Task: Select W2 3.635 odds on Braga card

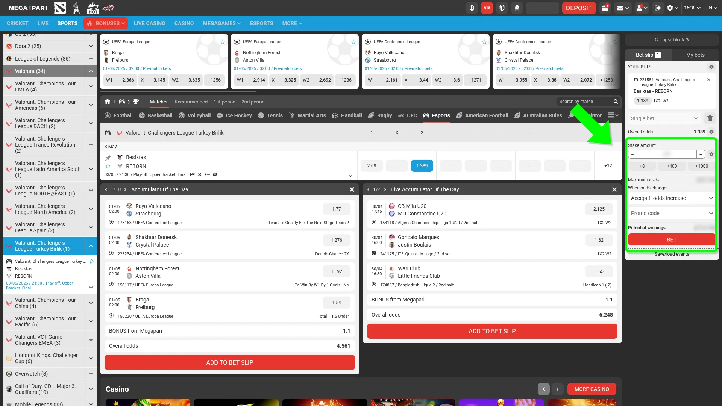Action: click(x=186, y=80)
